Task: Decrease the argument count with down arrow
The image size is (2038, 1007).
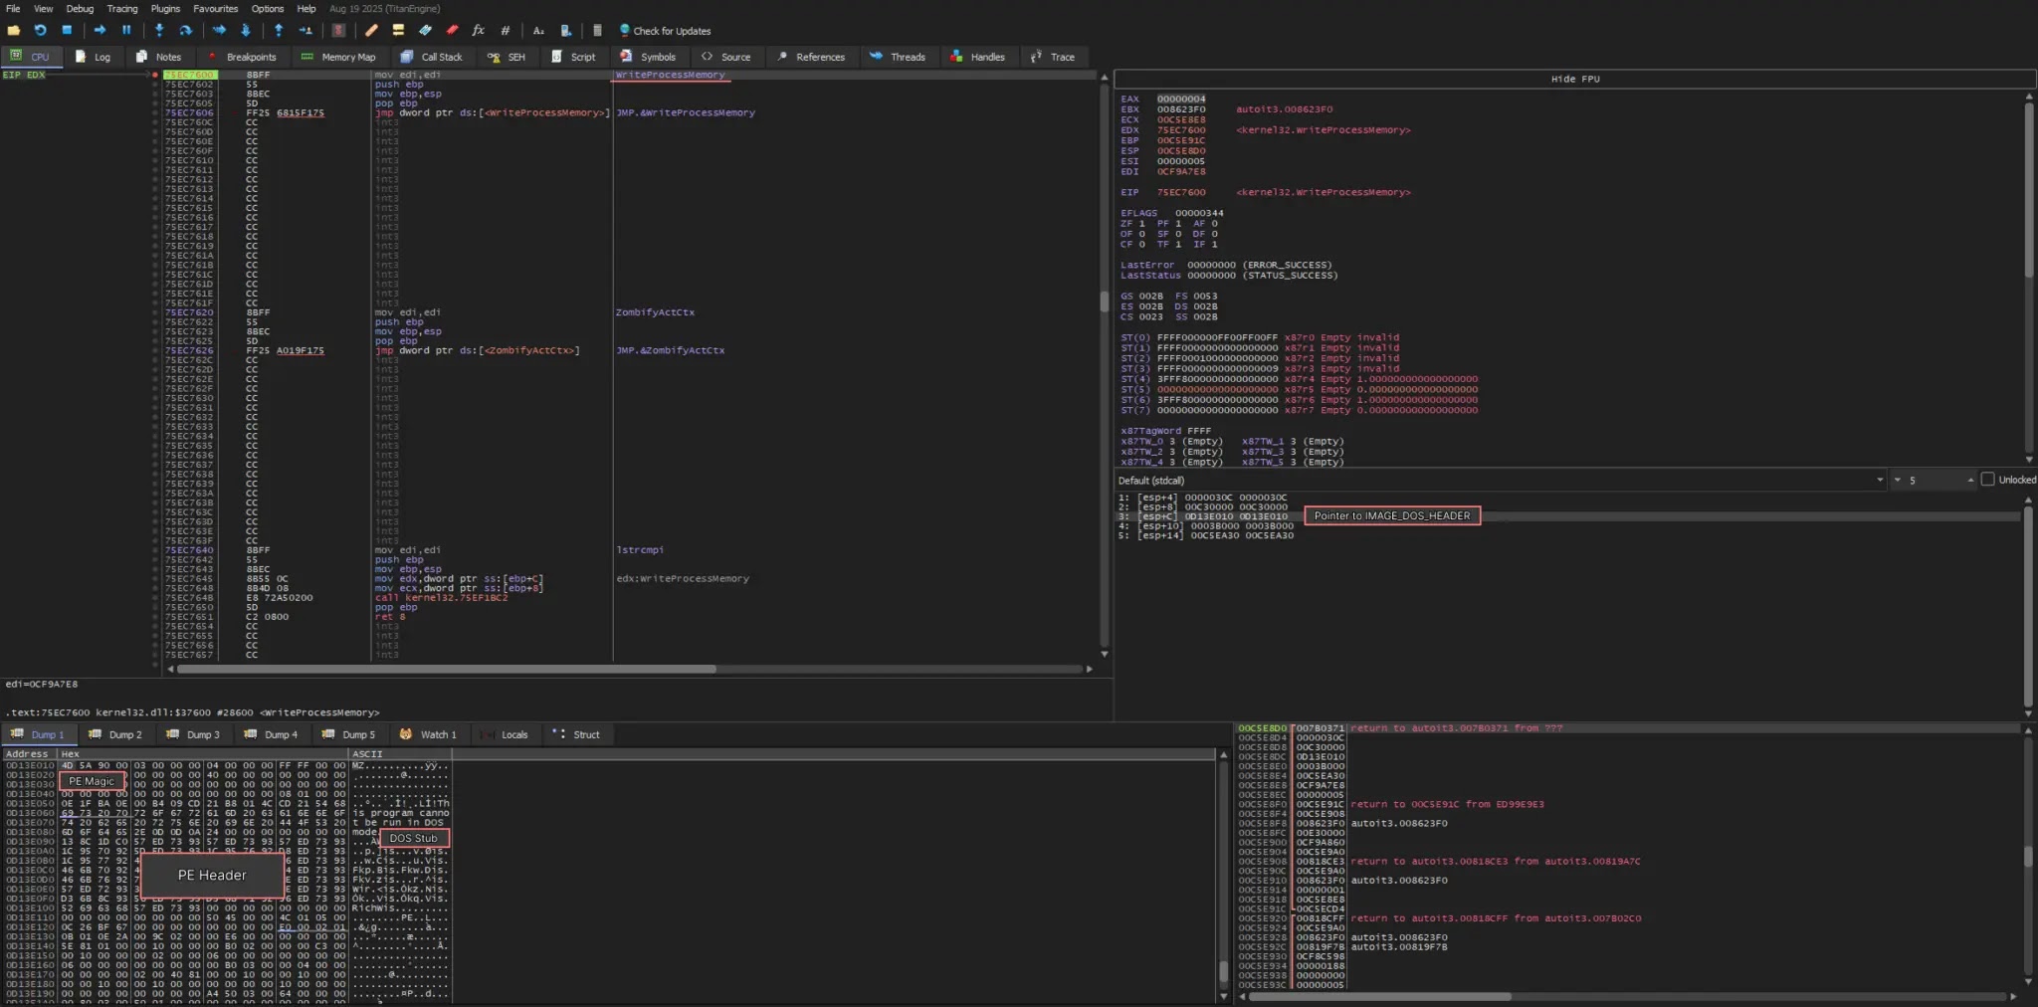Action: point(1897,481)
